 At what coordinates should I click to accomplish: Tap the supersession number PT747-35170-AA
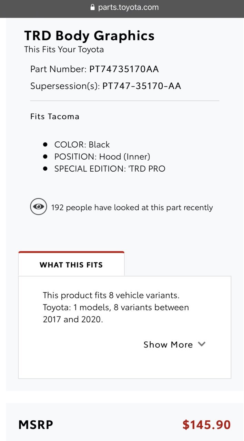pos(142,86)
